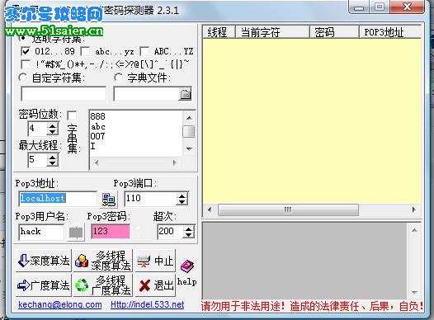434x320 pixels.
Task: Select the 自定字符集 radio button
Action: 23,78
